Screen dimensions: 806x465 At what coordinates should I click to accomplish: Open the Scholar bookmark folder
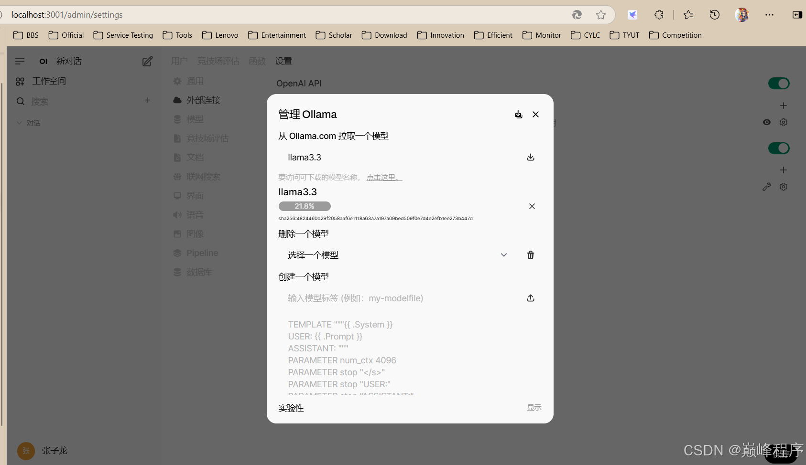334,35
